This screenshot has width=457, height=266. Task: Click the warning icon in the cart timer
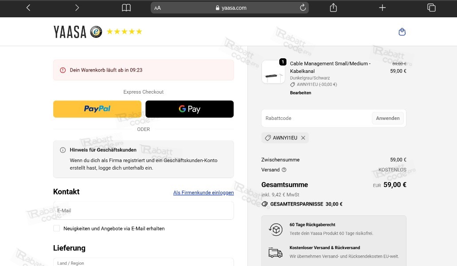pyautogui.click(x=62, y=70)
